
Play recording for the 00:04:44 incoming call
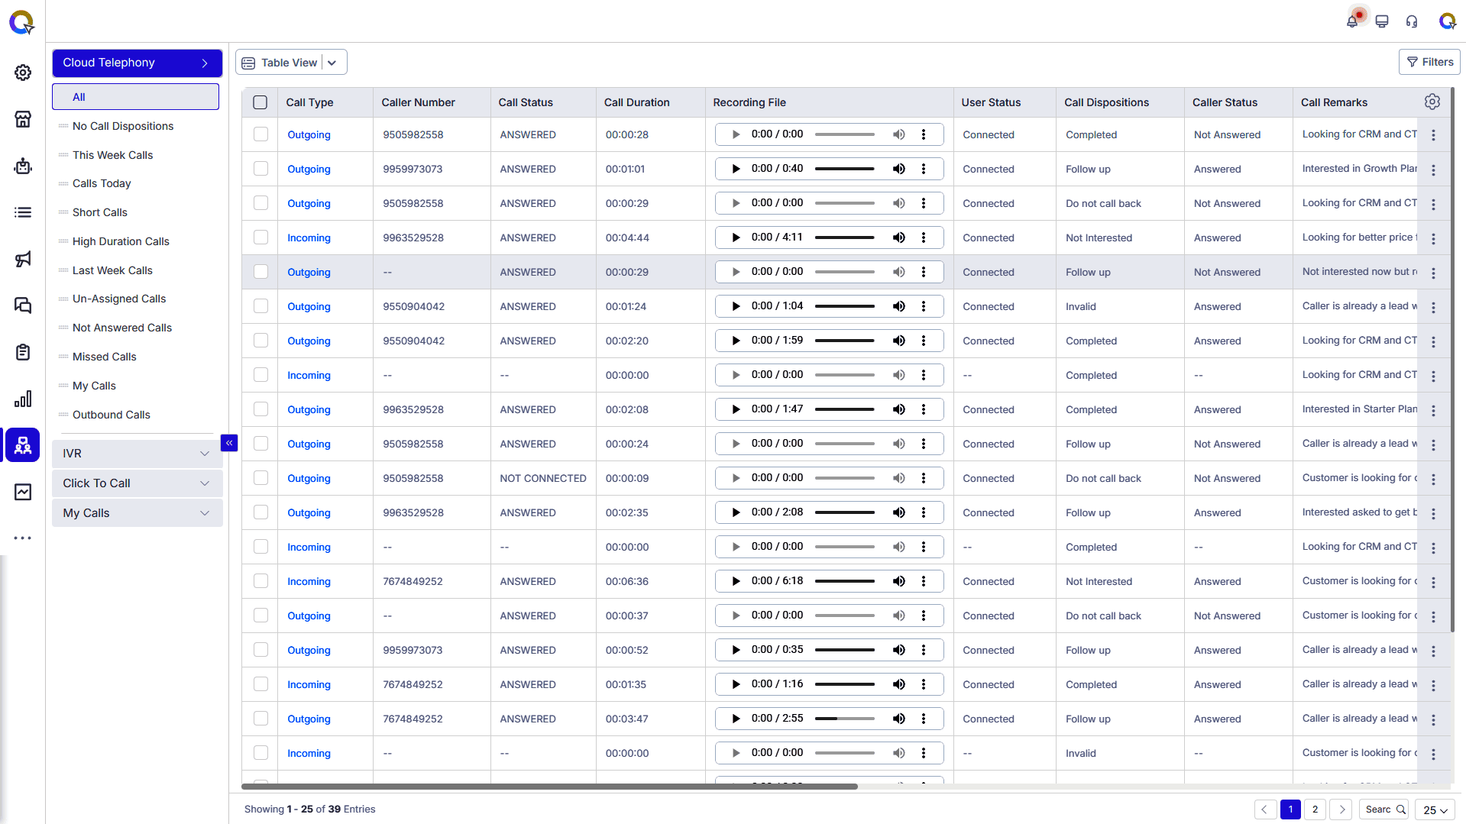tap(736, 238)
